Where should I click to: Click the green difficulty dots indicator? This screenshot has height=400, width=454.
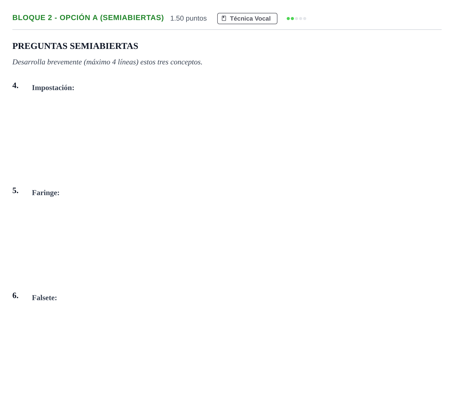(x=296, y=19)
